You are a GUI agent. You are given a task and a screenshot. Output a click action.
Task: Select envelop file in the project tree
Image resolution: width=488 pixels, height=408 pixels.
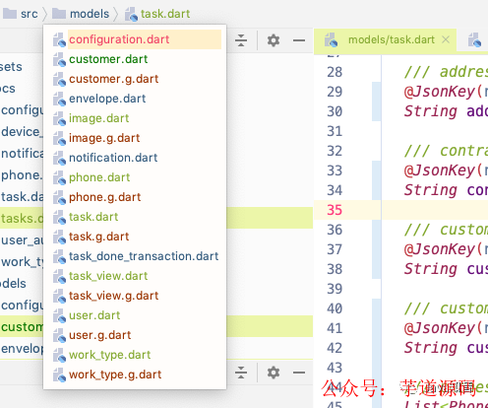(x=22, y=349)
